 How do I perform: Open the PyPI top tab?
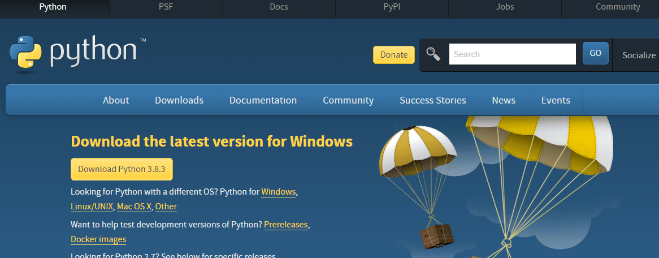point(392,7)
